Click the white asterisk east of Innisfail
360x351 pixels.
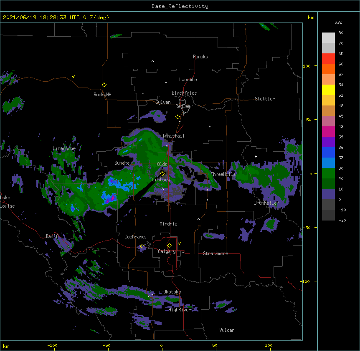click(x=210, y=126)
